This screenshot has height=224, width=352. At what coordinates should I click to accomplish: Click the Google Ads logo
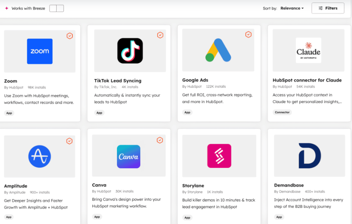(218, 50)
